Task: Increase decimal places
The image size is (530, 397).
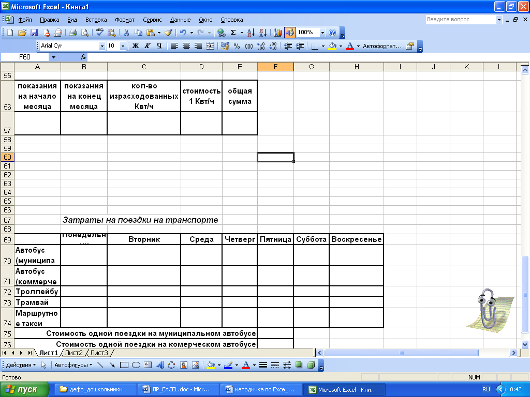Action: [261, 46]
